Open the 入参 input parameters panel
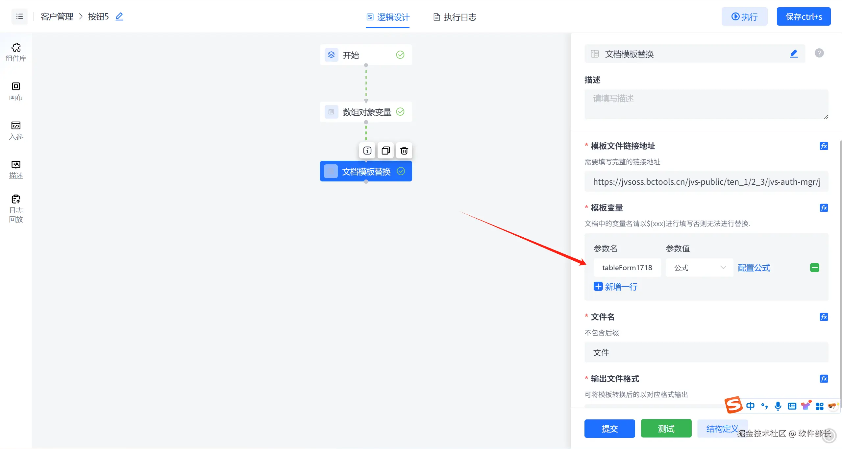 [16, 130]
